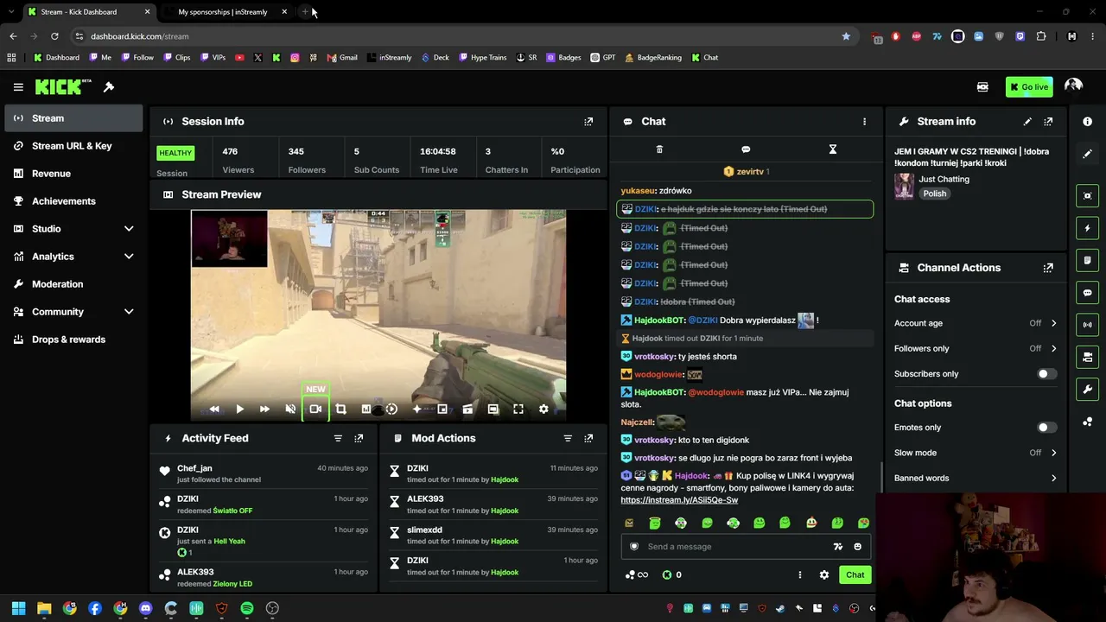
Task: Open emote picker in message box
Action: [857, 547]
